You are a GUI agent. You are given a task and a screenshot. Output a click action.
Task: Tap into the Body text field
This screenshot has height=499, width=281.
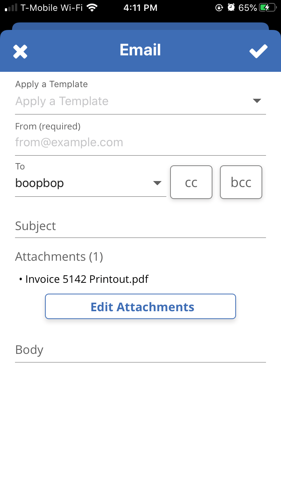[x=140, y=350]
